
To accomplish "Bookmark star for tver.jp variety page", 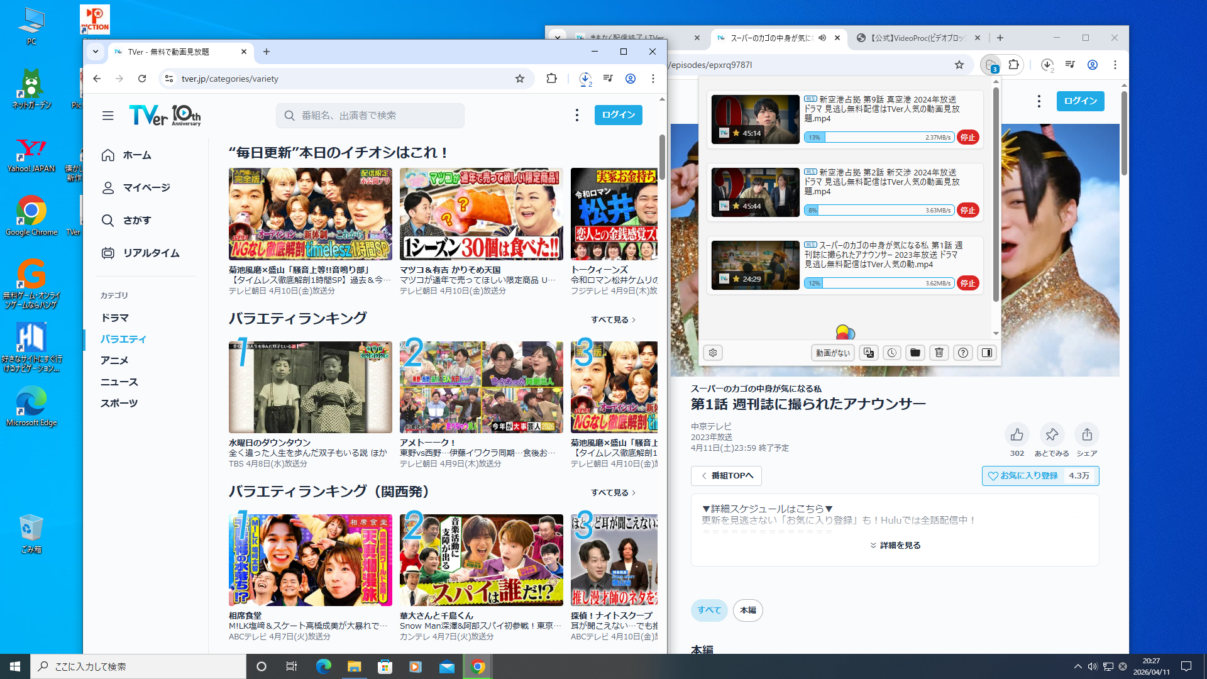I will point(519,79).
